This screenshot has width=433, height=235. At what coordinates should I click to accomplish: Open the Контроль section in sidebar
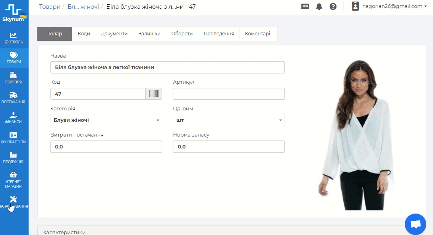coord(14,38)
